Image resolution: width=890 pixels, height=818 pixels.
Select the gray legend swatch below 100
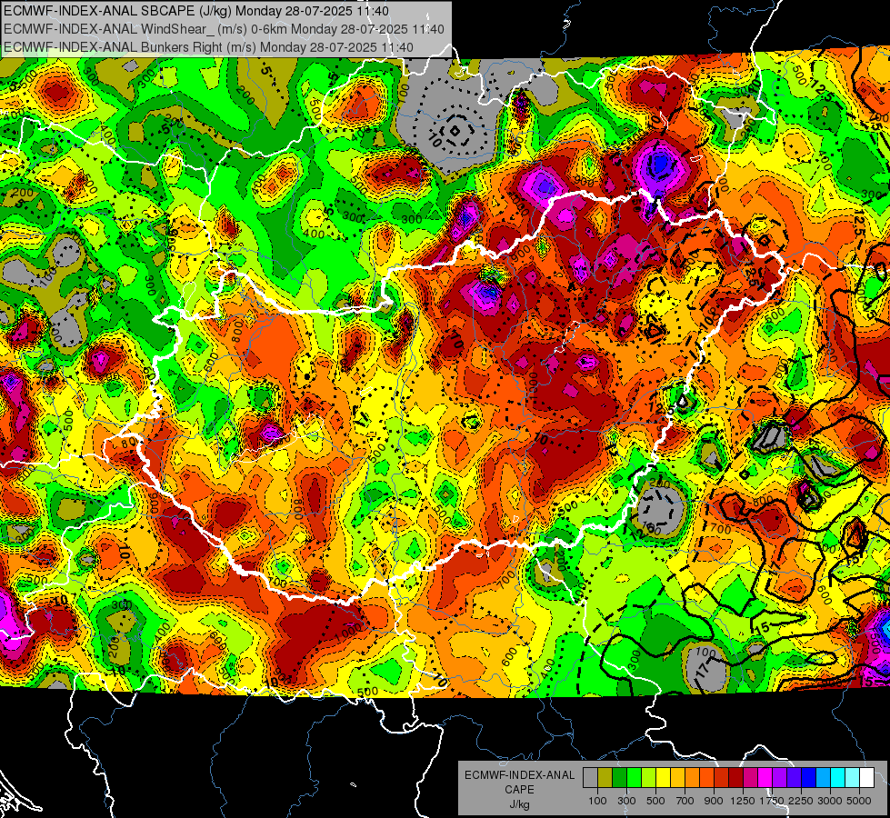(590, 778)
